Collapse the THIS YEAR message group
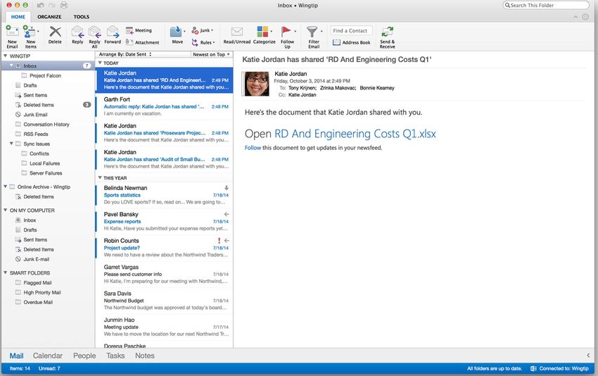598x376 pixels. click(100, 177)
